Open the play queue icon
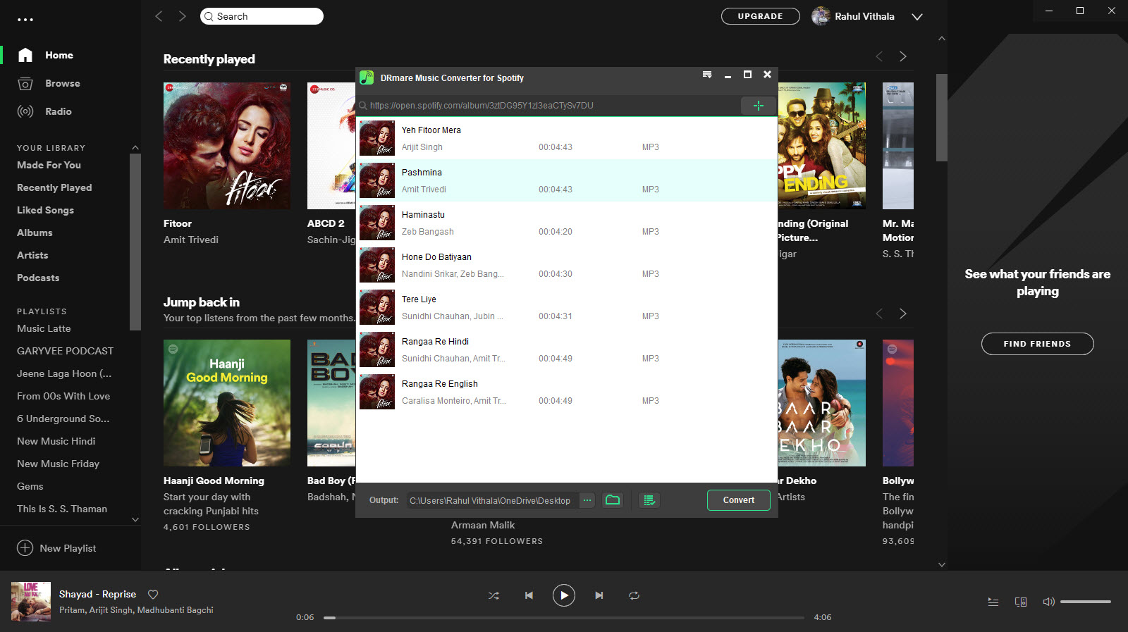Screen dimensions: 1128x632 [993, 602]
